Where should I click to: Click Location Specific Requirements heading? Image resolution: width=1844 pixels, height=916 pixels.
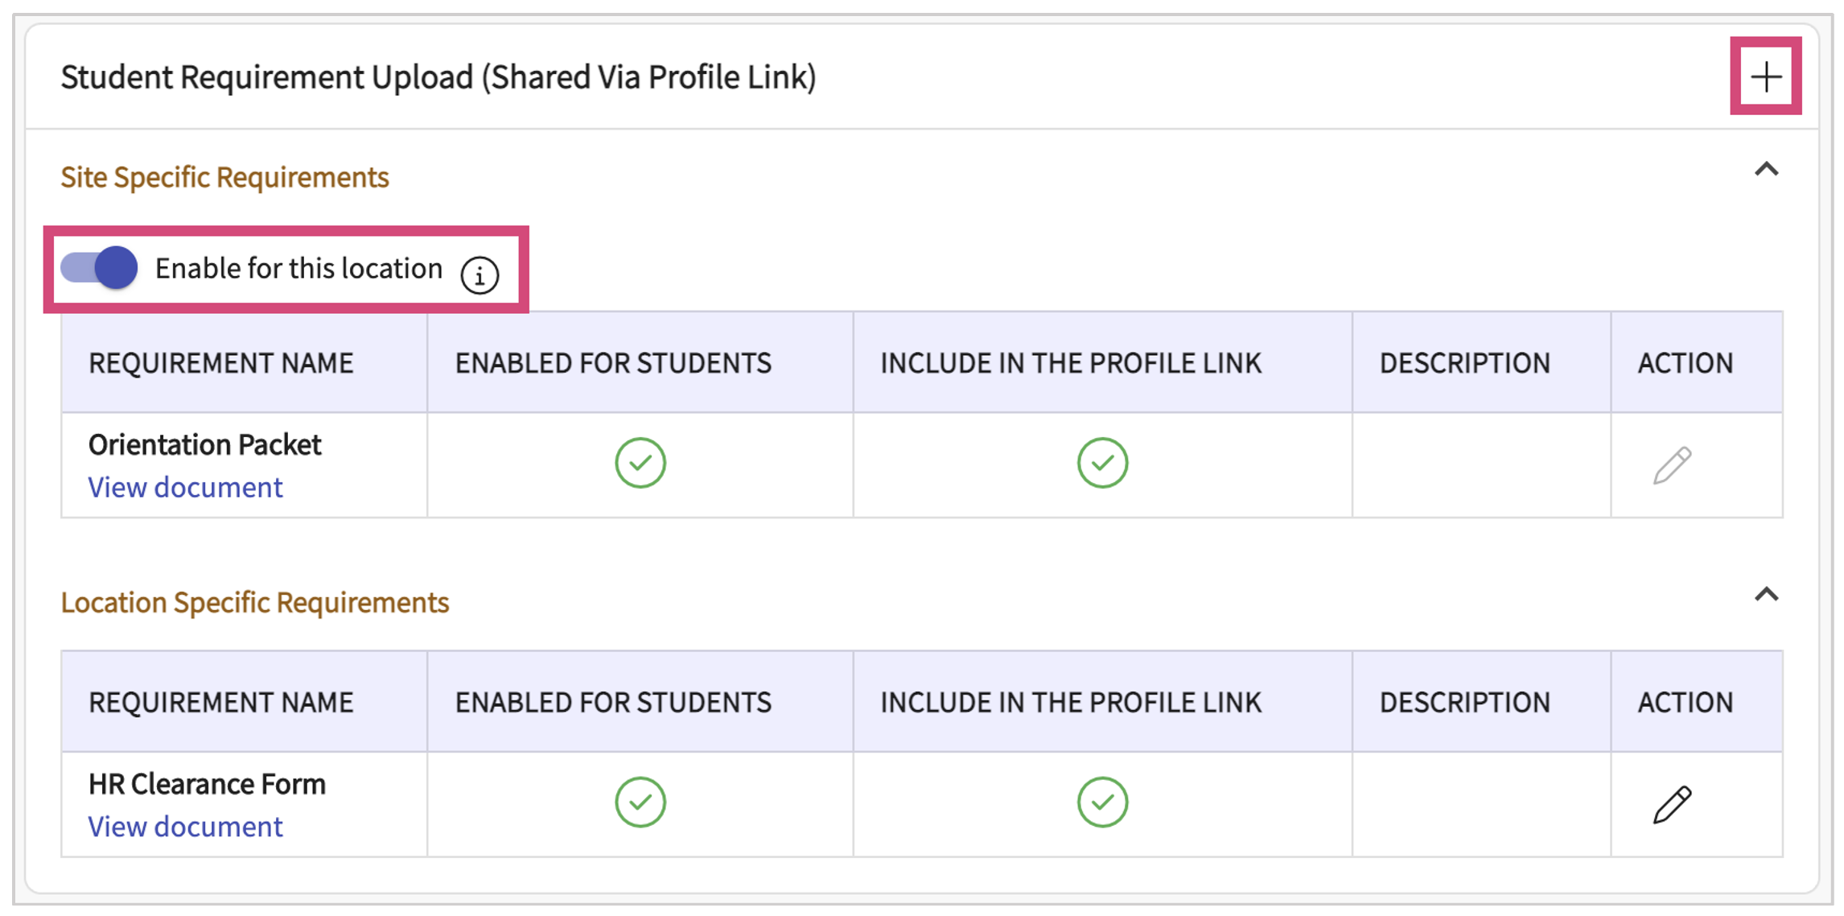pyautogui.click(x=254, y=602)
